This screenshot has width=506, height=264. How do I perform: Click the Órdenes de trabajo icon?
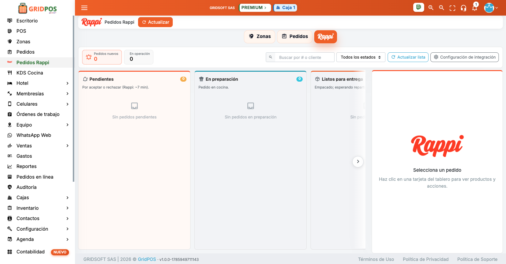(10, 114)
